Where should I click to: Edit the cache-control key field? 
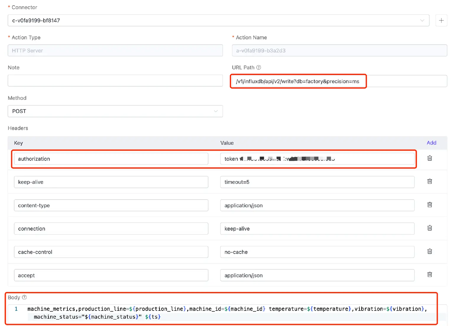pyautogui.click(x=111, y=252)
